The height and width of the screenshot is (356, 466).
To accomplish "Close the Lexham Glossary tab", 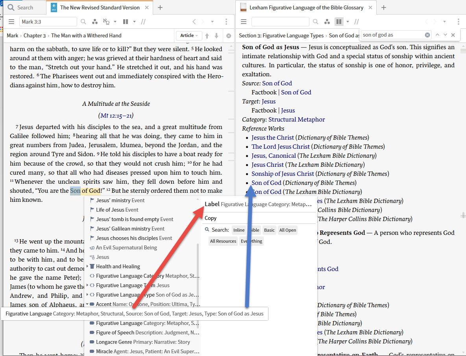I will pyautogui.click(x=370, y=8).
